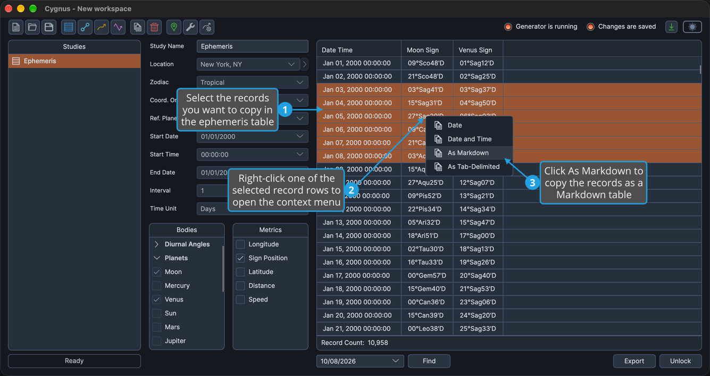Image resolution: width=710 pixels, height=376 pixels.
Task: Click into the Study Name field
Action: click(253, 46)
